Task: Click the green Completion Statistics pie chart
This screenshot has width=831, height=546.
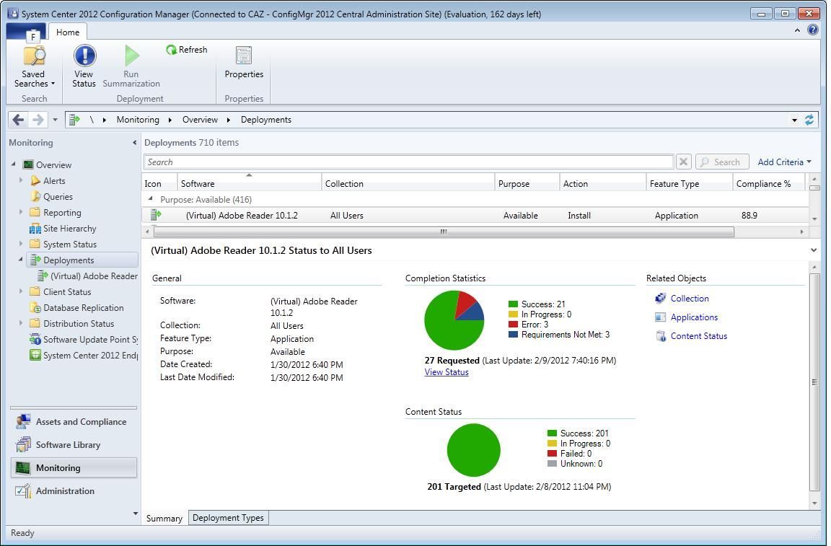Action: click(x=454, y=321)
